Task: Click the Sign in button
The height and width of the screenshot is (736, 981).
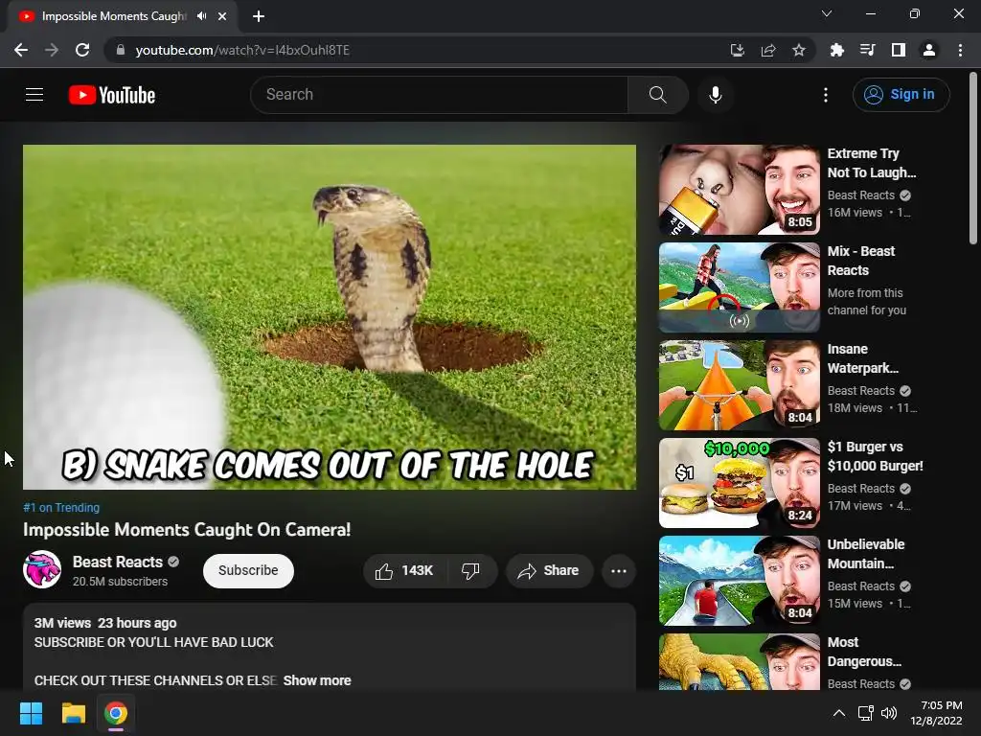Action: click(901, 95)
